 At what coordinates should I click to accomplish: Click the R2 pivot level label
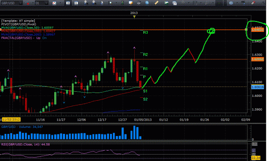(145, 55)
